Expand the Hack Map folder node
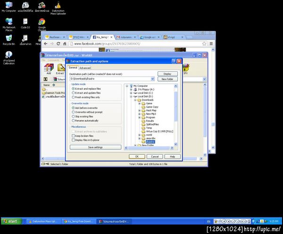The width and height of the screenshot is (283, 234). coord(139,110)
